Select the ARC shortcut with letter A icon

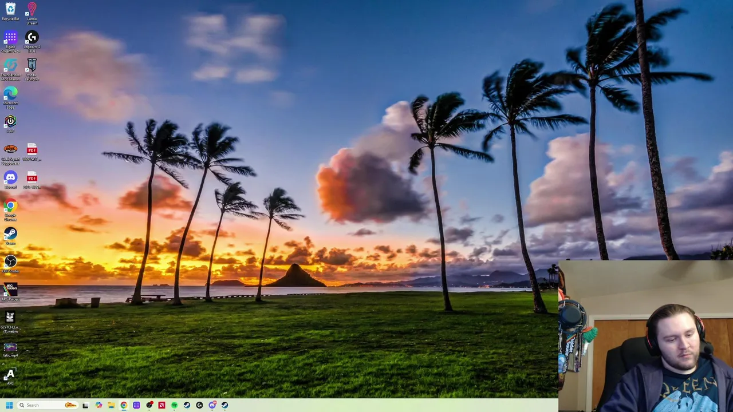10,377
